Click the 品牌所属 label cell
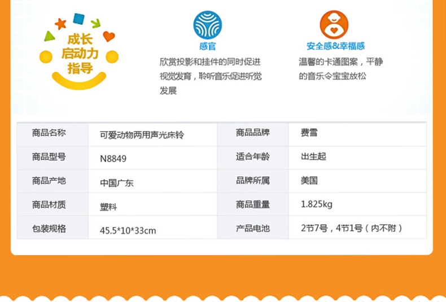The image size is (446, 302). 253,181
